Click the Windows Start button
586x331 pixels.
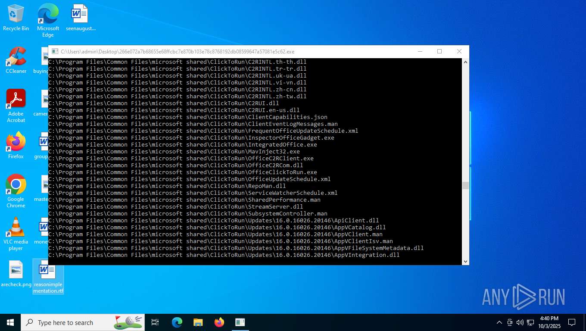click(x=10, y=322)
